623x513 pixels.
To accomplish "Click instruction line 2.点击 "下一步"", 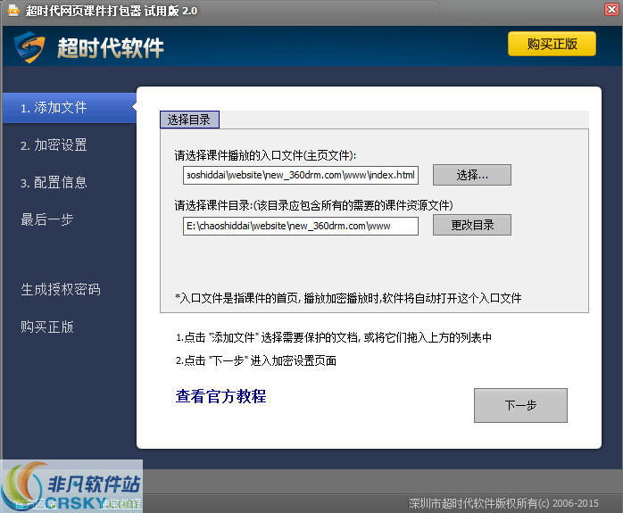I will (256, 360).
